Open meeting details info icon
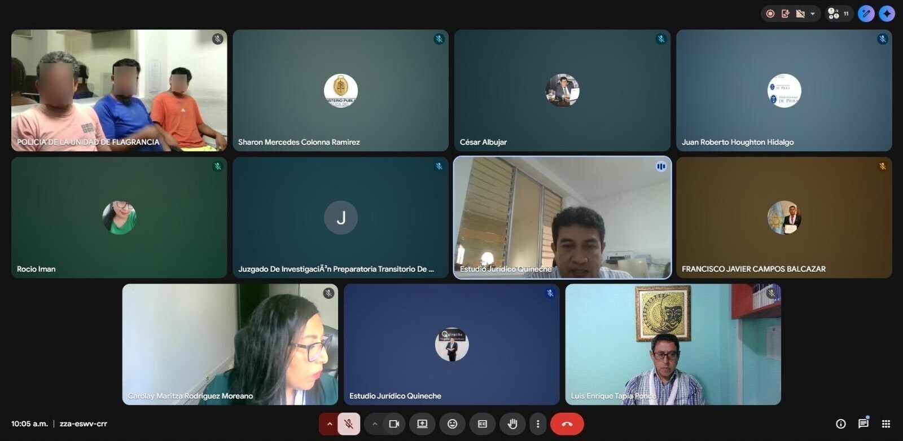 (841, 424)
